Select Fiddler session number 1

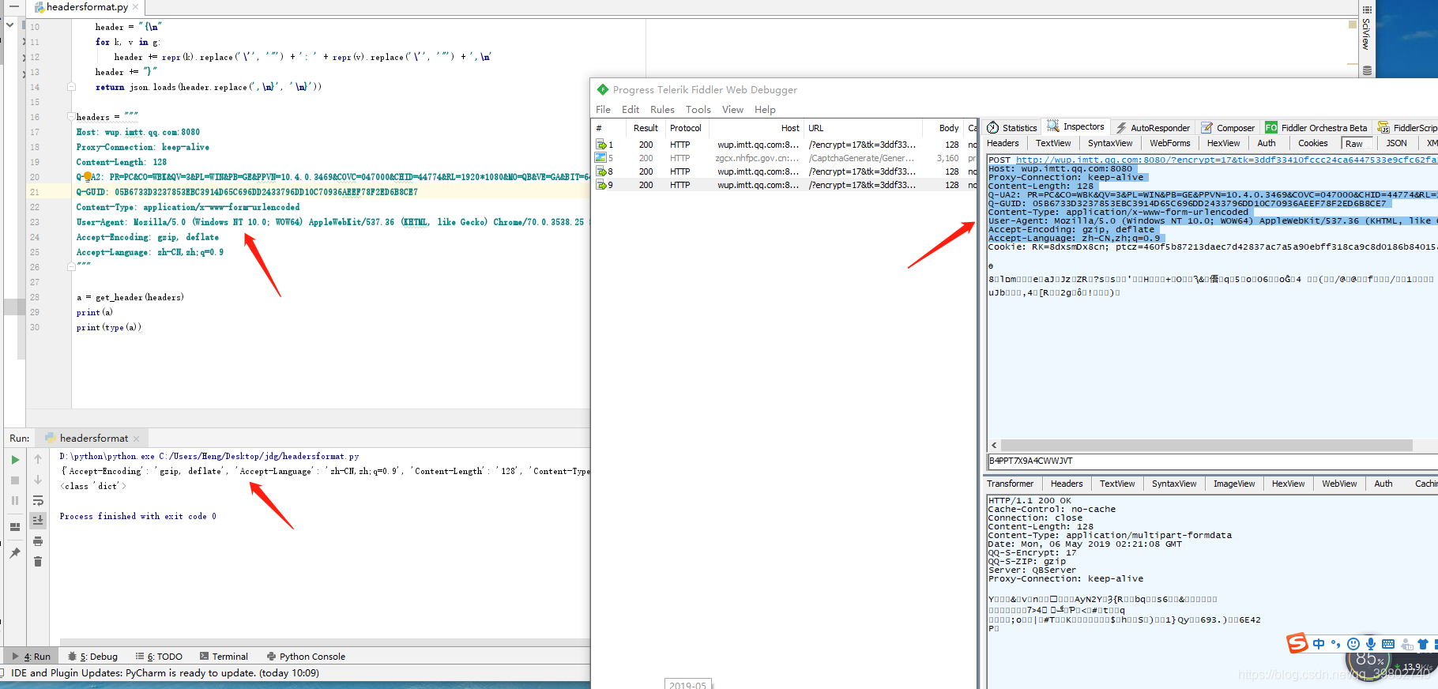pos(785,145)
